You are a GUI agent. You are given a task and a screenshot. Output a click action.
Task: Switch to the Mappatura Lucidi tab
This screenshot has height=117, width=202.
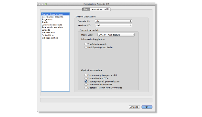[100, 9]
